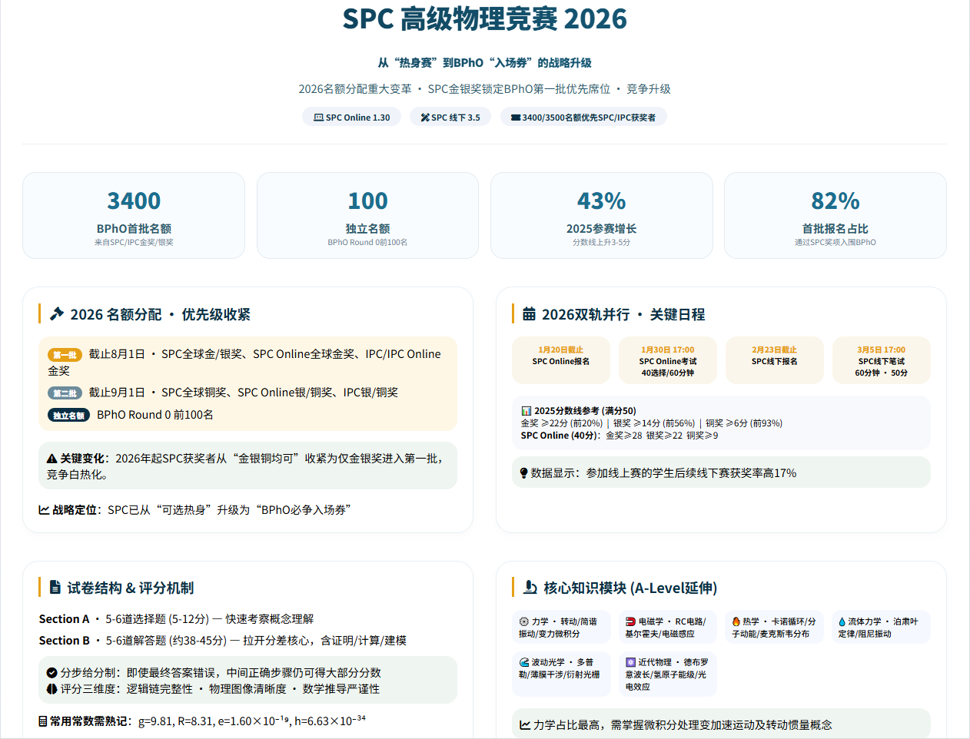The width and height of the screenshot is (970, 739).
Task: Select the SPC 线下 3.5 badge
Action: 450,118
